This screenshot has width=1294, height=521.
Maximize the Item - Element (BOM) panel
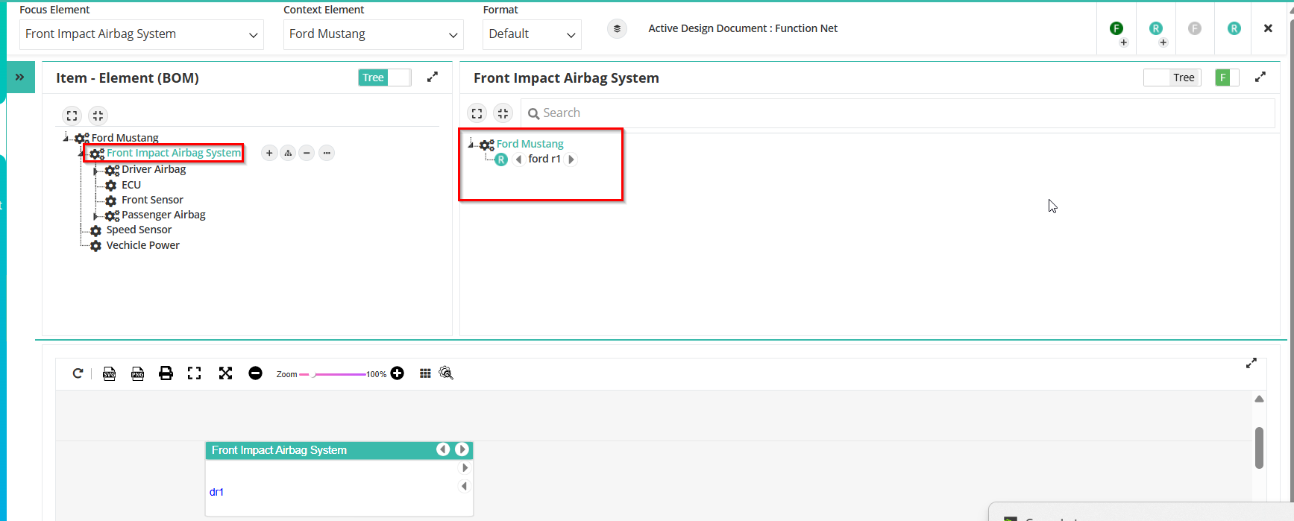click(x=433, y=77)
